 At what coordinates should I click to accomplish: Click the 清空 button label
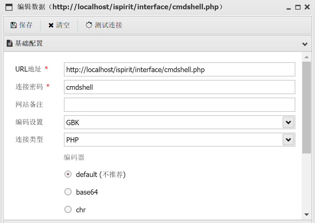click(x=63, y=25)
